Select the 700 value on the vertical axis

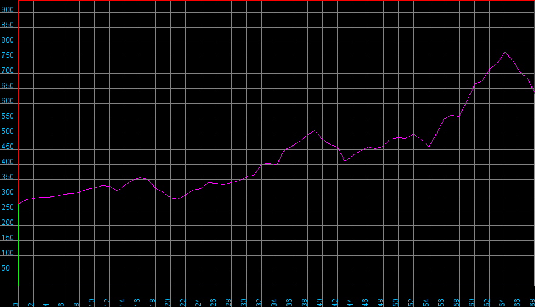(7, 71)
